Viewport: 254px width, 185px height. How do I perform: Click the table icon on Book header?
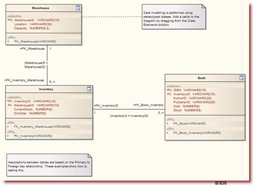coord(242,78)
